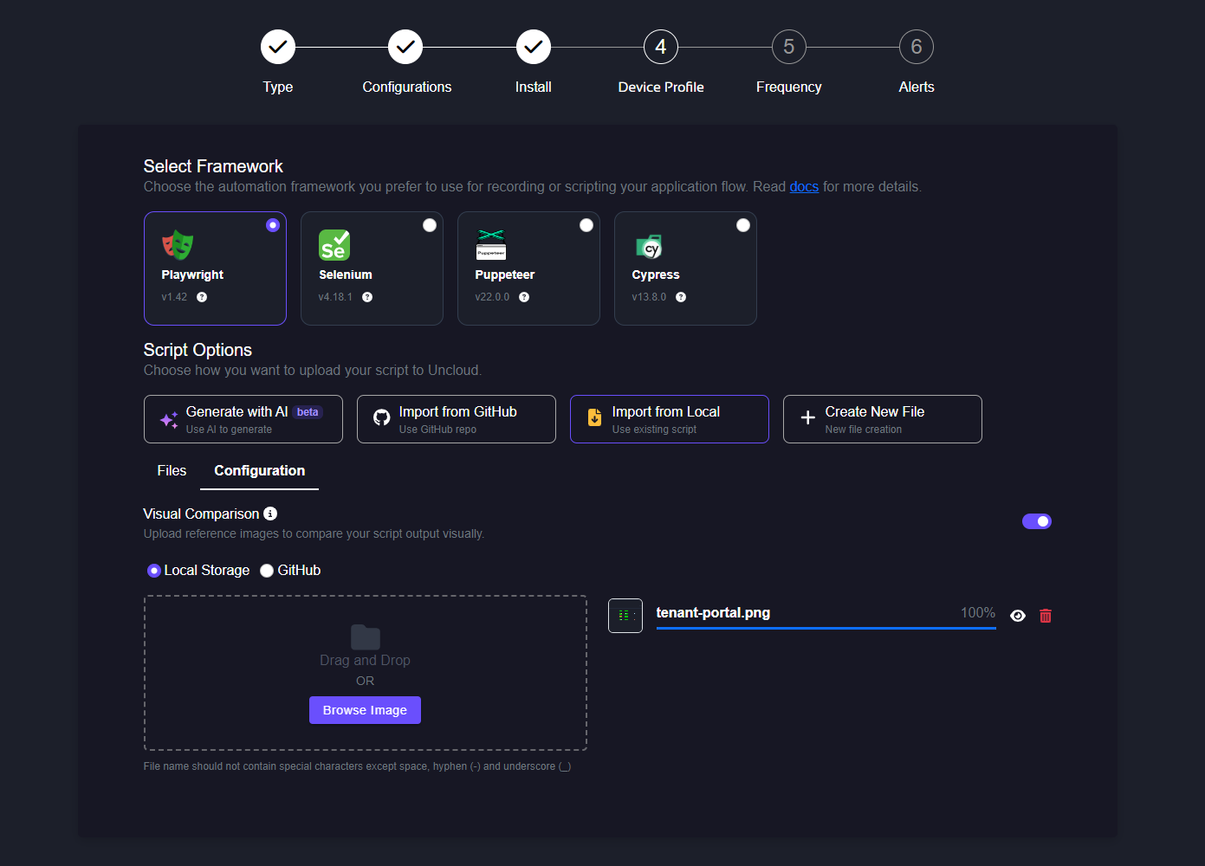This screenshot has height=866, width=1205.
Task: Click the tenant-portal.png file thumbnail icon
Action: (625, 616)
